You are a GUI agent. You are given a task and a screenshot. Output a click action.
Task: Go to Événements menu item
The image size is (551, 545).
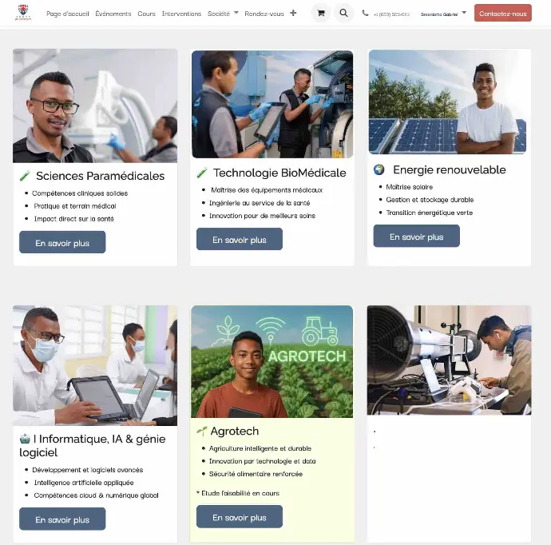tap(113, 14)
